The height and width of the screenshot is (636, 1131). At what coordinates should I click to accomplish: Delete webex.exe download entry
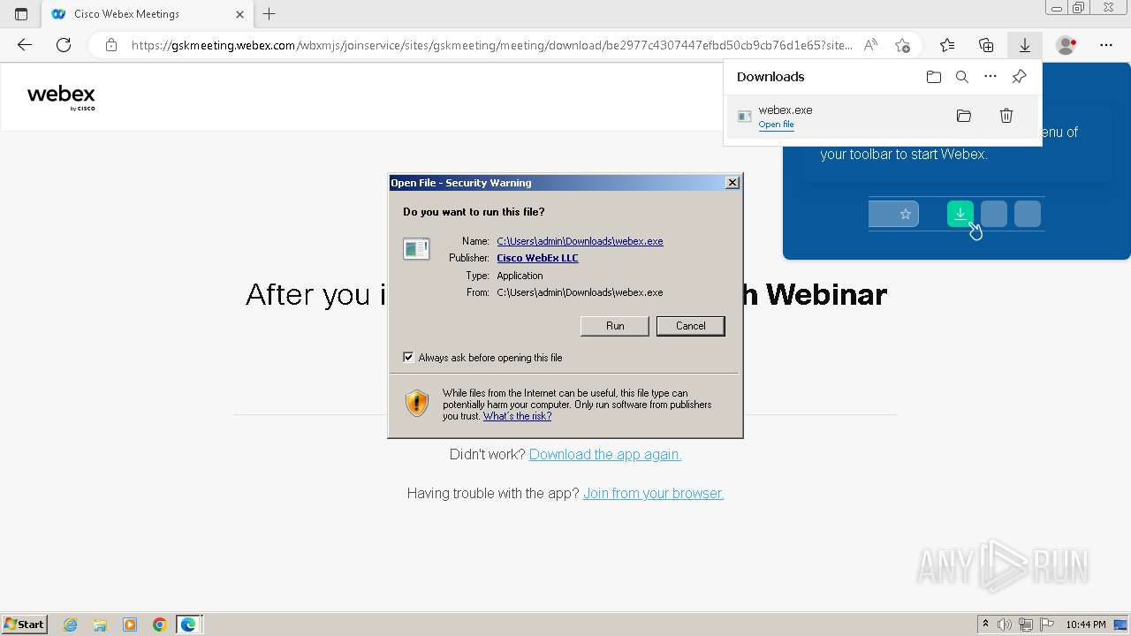point(1006,116)
